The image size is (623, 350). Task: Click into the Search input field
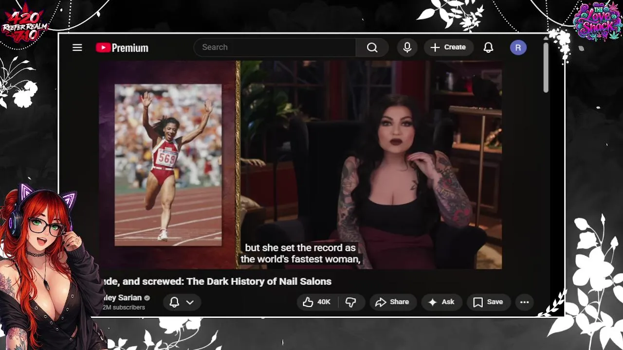click(275, 47)
